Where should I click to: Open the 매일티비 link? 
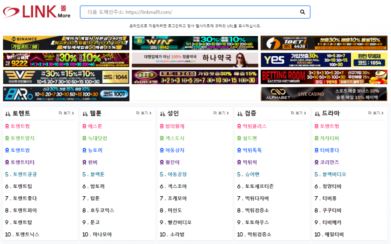click(334, 235)
